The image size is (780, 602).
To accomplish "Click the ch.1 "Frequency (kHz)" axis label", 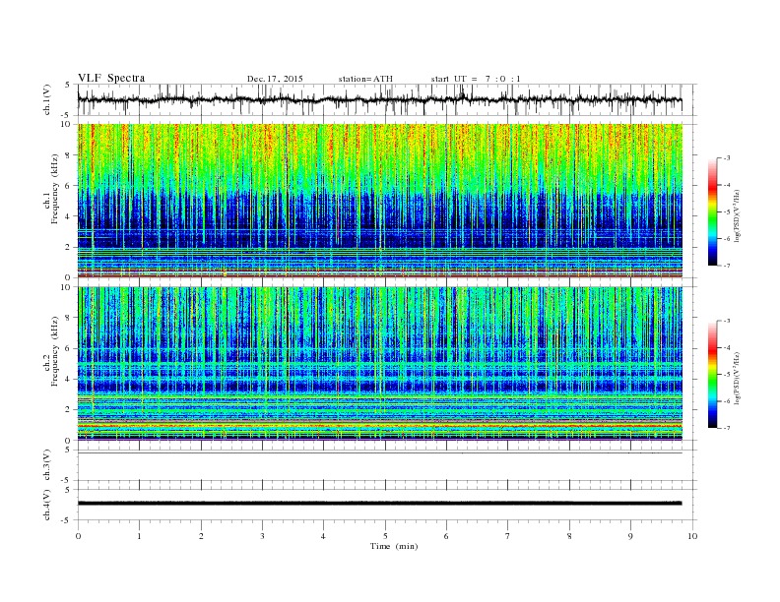I will tap(54, 188).
